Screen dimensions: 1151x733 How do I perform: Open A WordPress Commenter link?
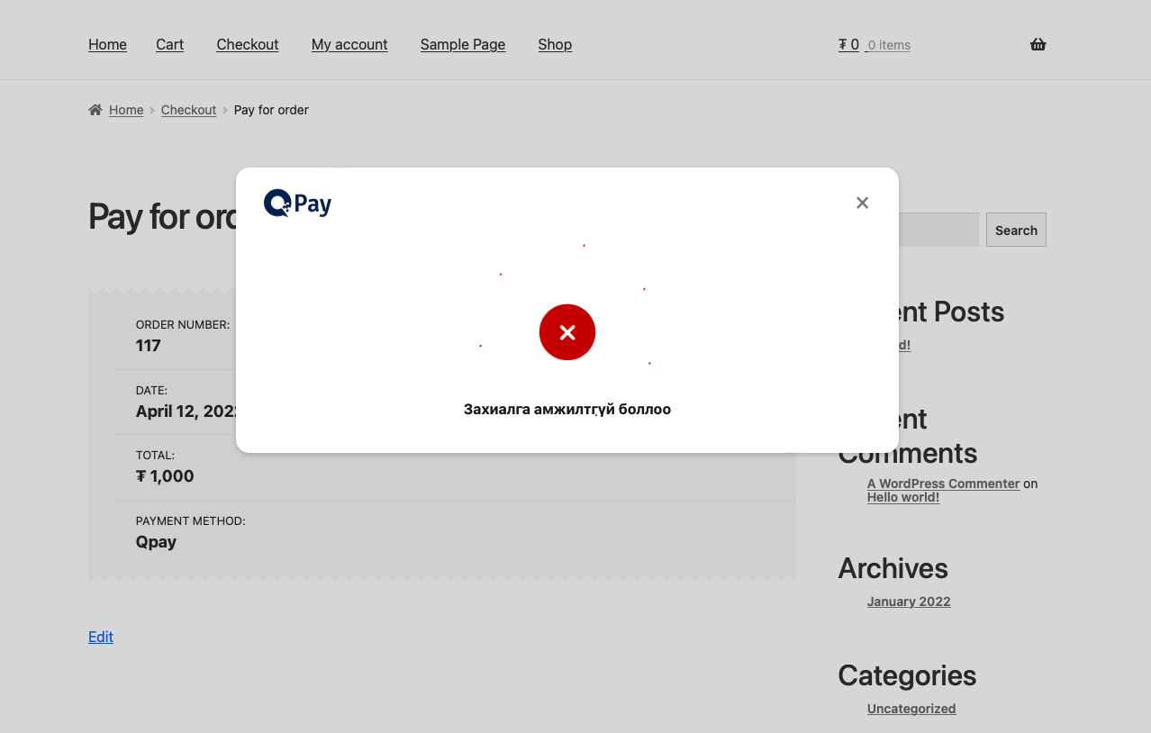point(943,484)
